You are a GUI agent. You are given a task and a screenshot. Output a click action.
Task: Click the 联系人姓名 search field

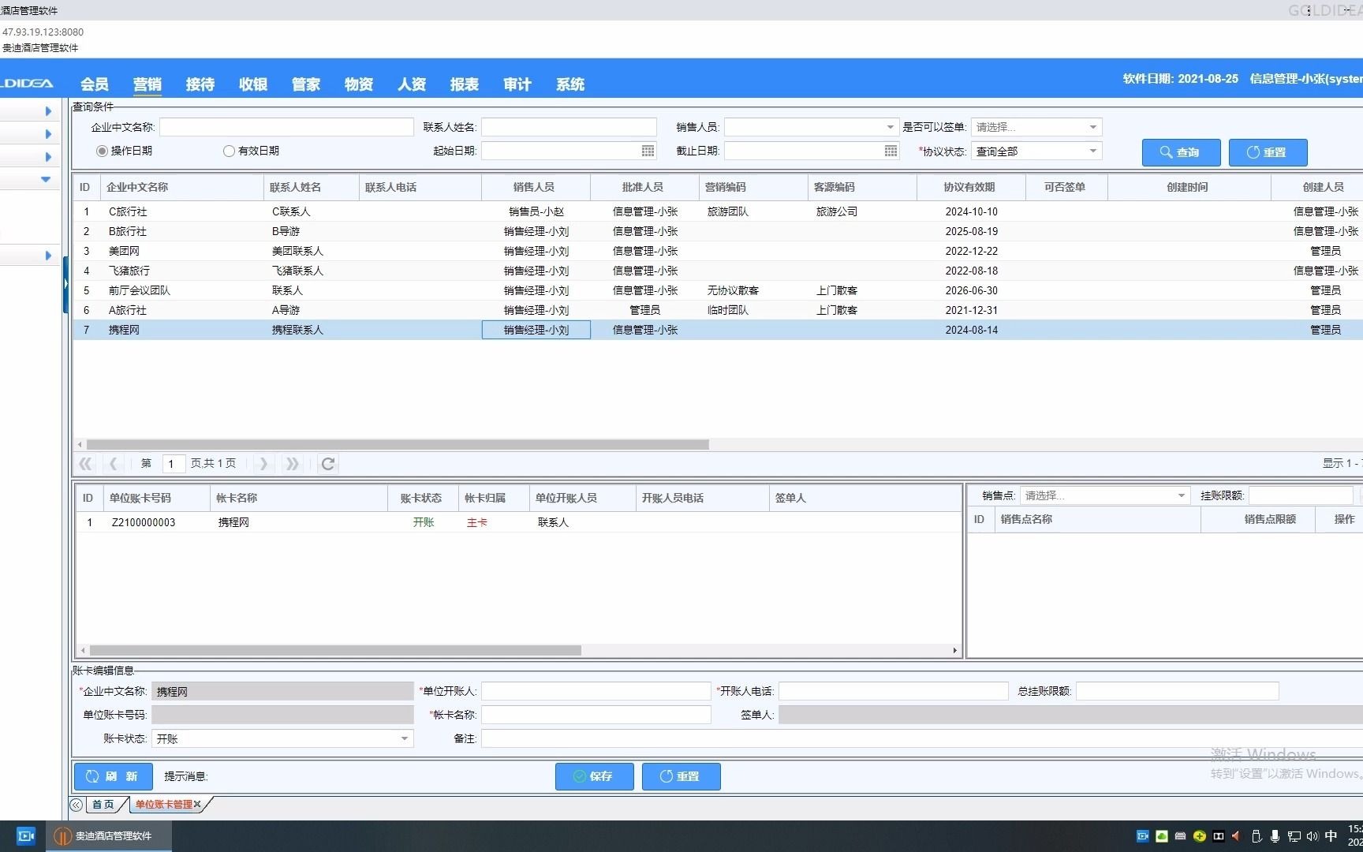(569, 127)
